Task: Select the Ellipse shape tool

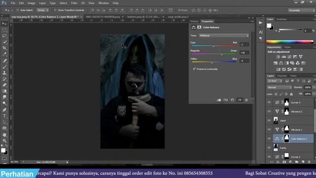Action: point(4,128)
